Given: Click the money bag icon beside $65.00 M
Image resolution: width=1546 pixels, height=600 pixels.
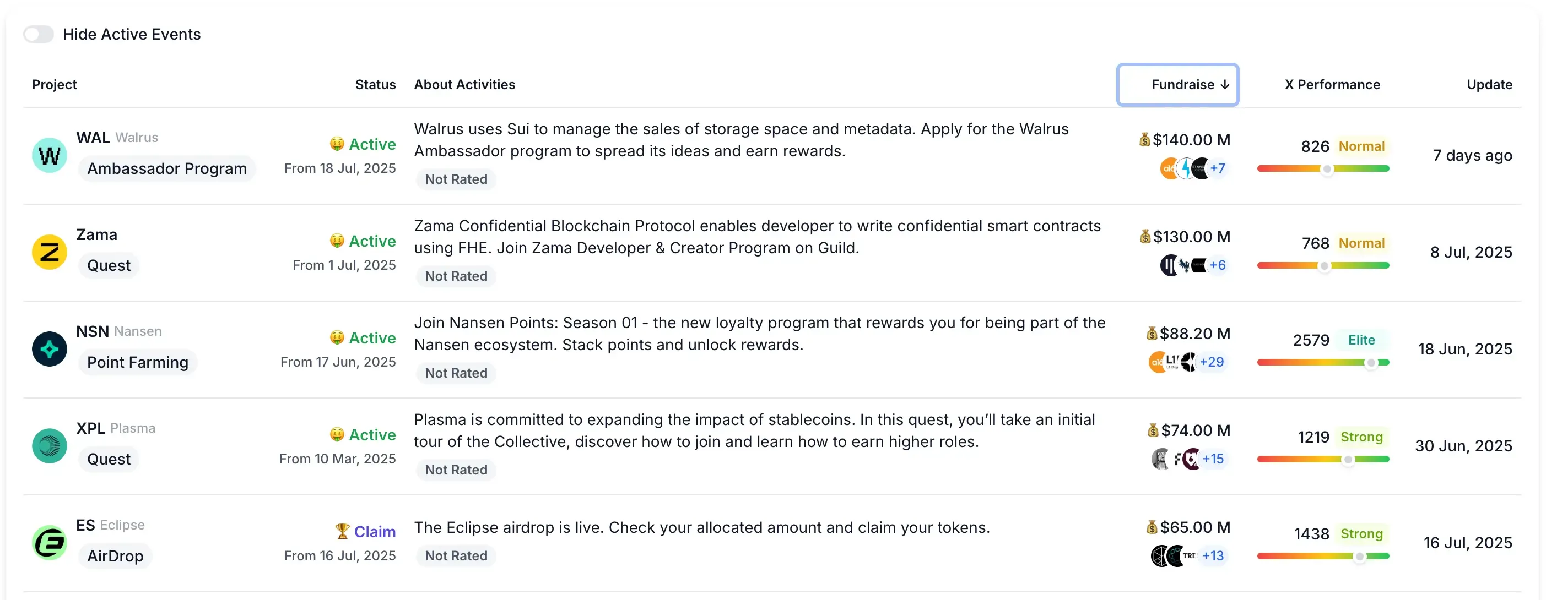Looking at the screenshot, I should [1152, 527].
